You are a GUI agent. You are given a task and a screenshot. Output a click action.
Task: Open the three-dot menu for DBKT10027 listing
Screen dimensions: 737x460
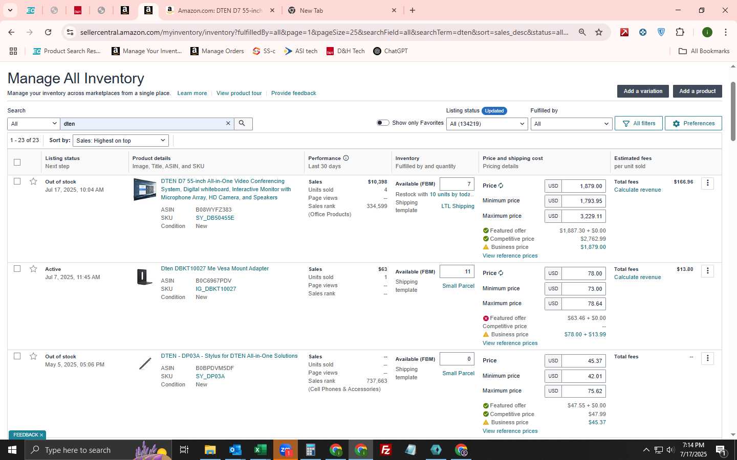(x=707, y=270)
